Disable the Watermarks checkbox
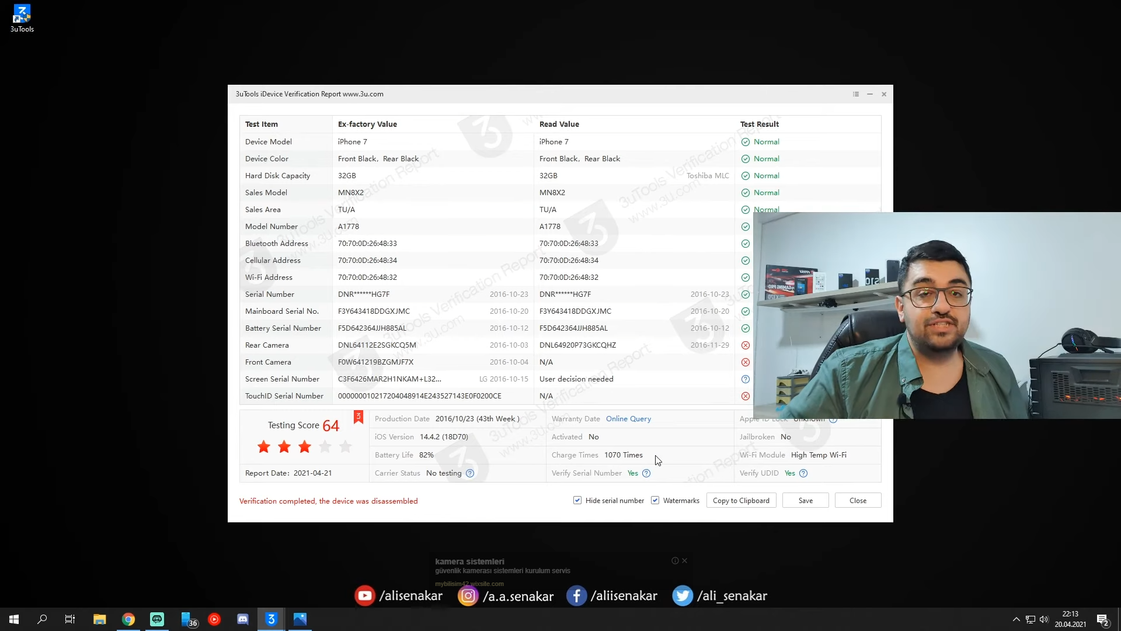Viewport: 1121px width, 631px height. click(655, 501)
